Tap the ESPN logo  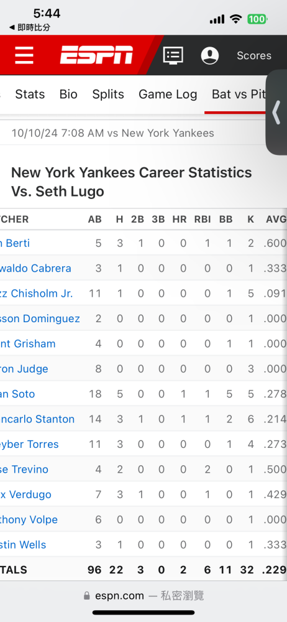97,55
